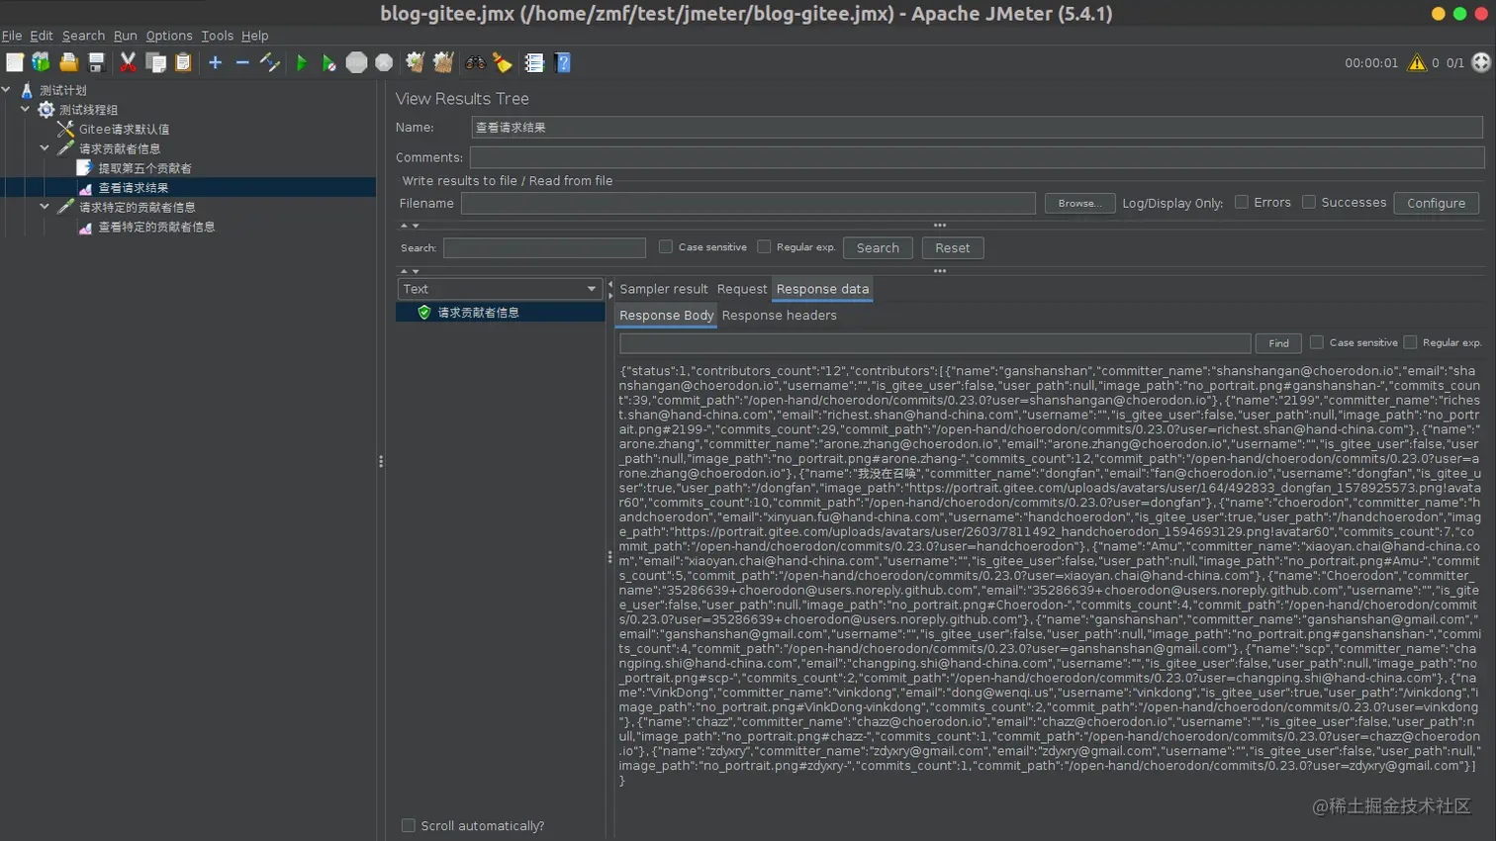Save the test plan with floppy icon

click(x=96, y=62)
